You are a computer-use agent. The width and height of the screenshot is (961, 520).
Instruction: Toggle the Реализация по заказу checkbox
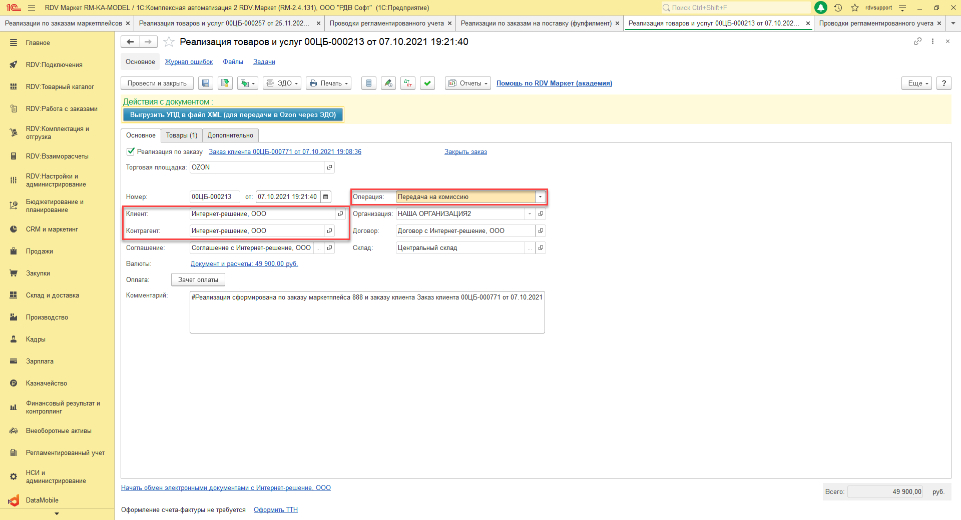131,151
